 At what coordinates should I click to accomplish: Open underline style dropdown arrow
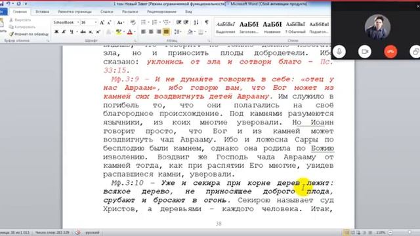click(x=77, y=32)
